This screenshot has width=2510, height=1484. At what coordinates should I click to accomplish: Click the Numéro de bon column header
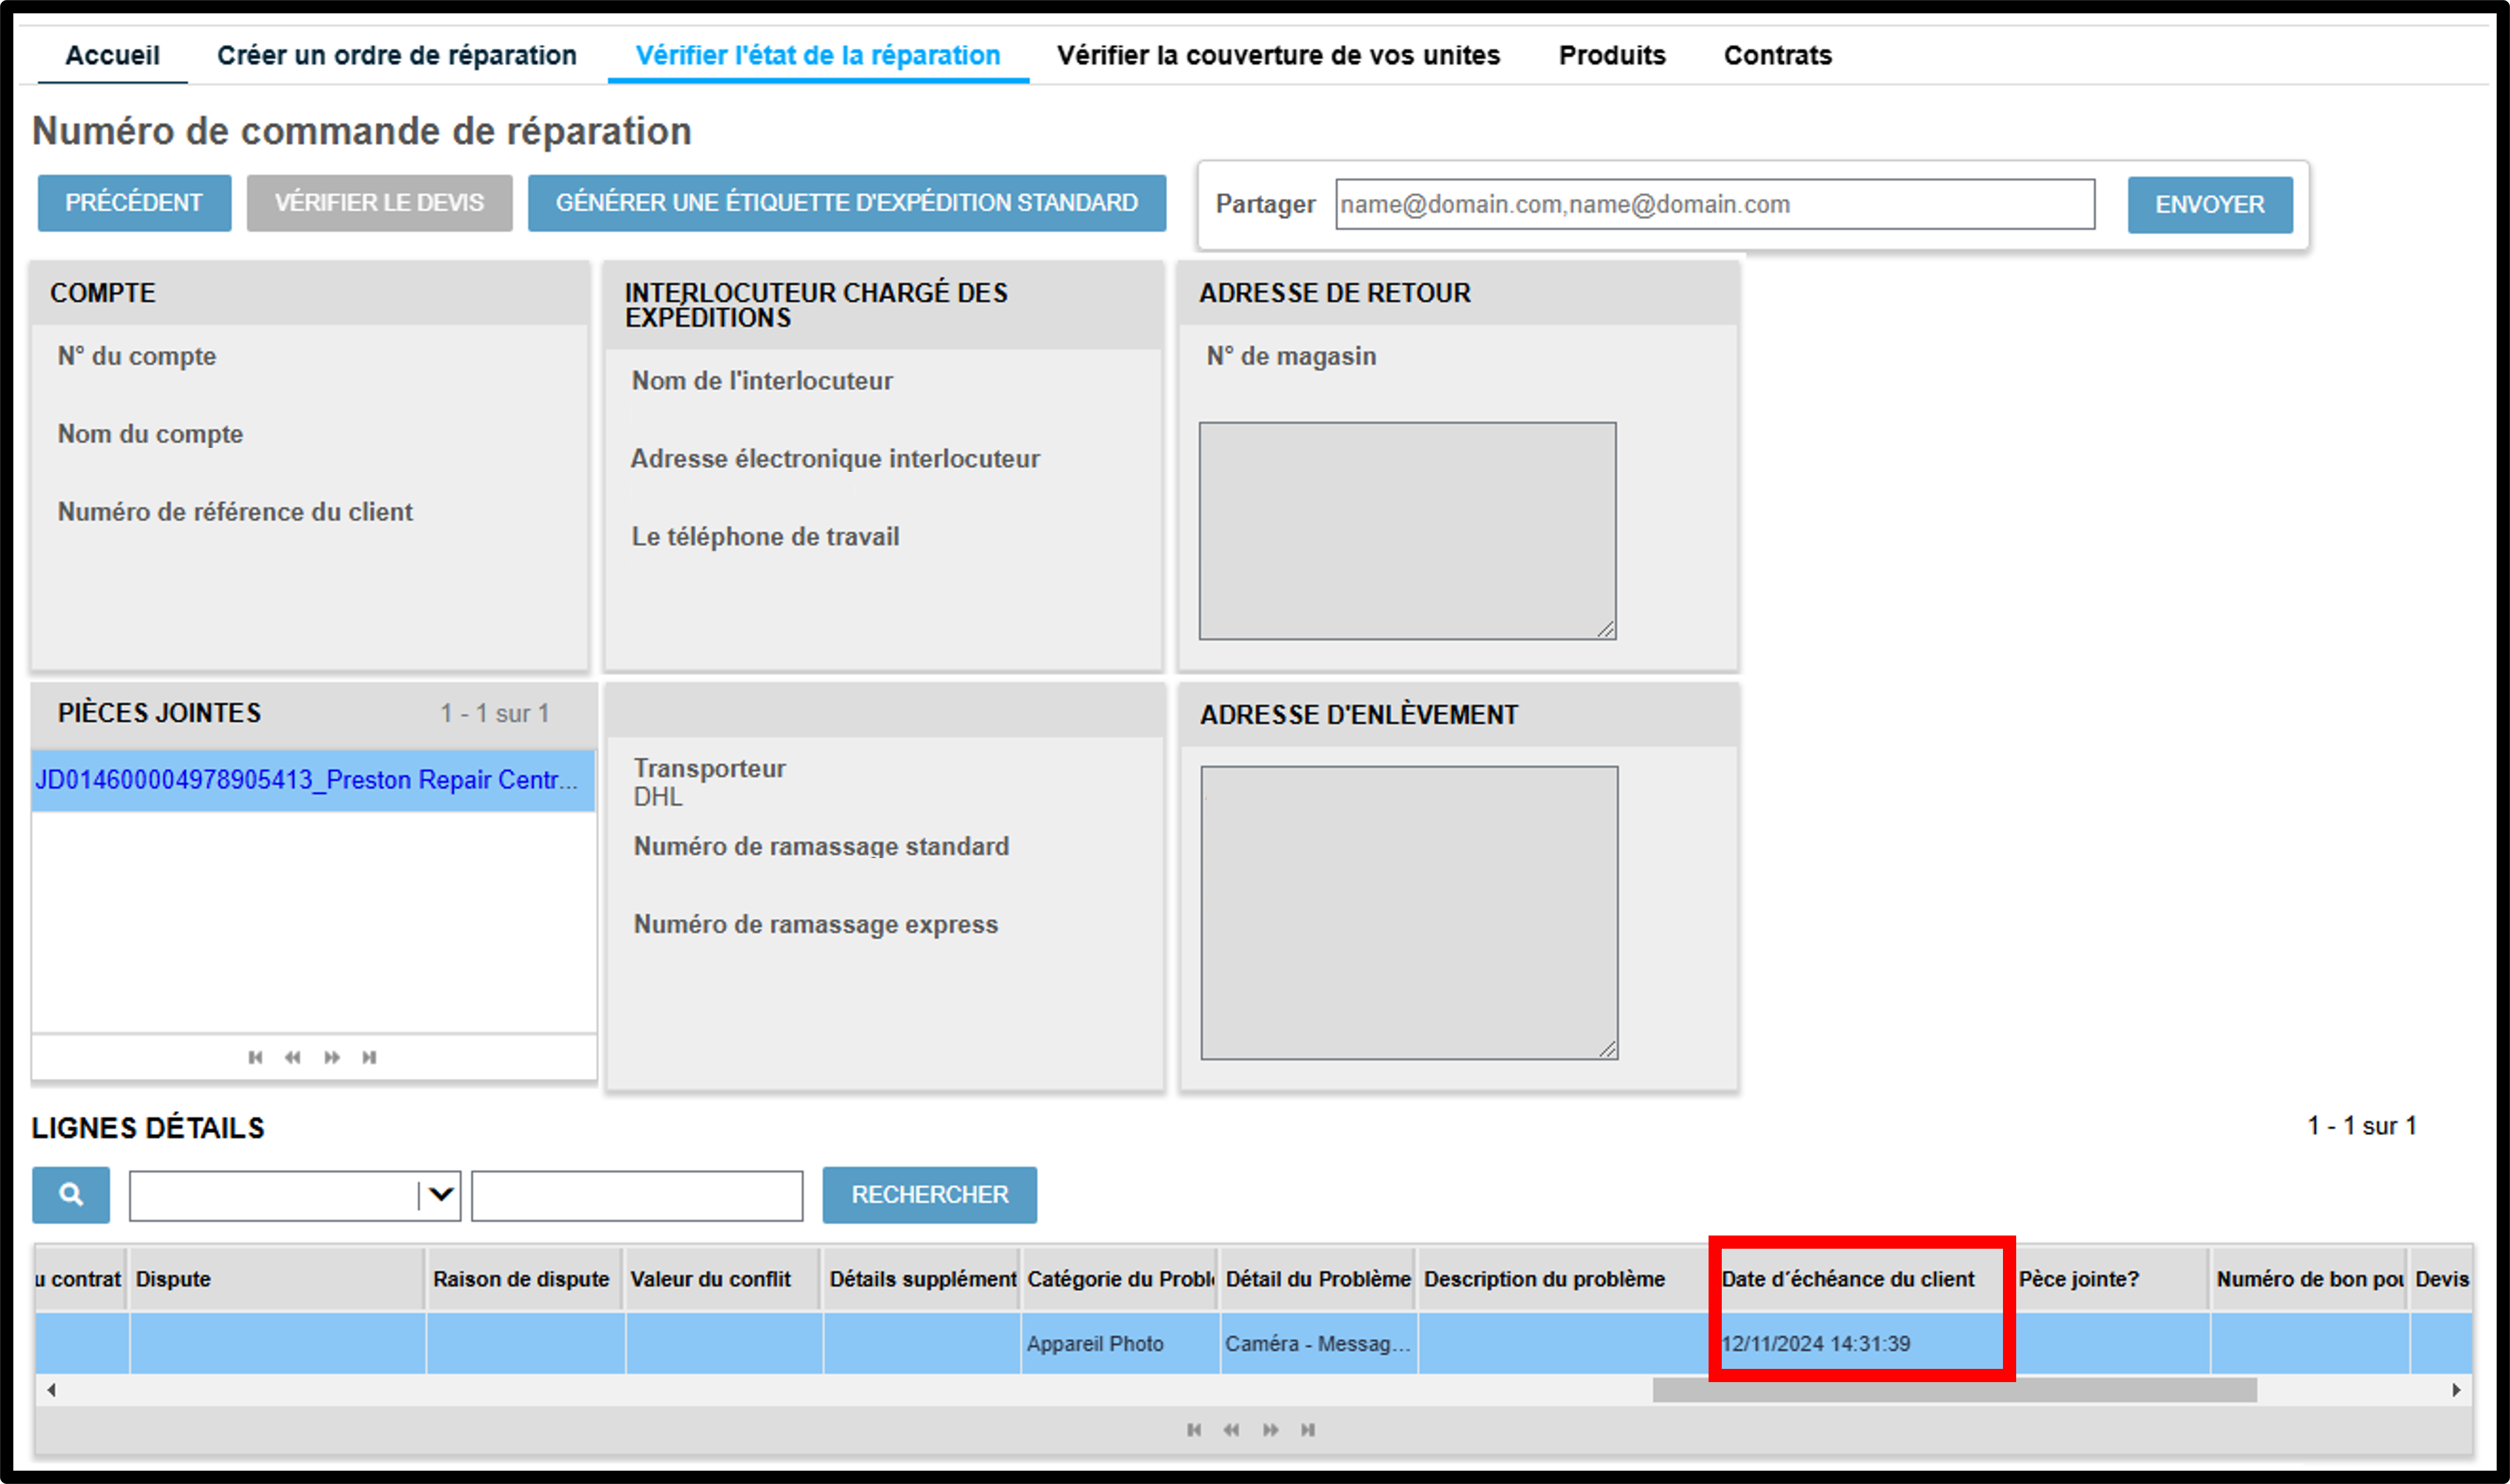[2308, 1279]
